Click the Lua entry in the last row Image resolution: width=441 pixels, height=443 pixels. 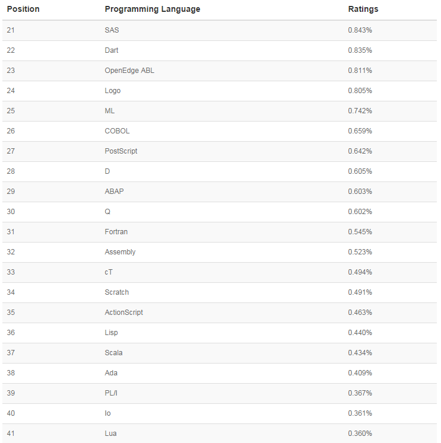(110, 434)
